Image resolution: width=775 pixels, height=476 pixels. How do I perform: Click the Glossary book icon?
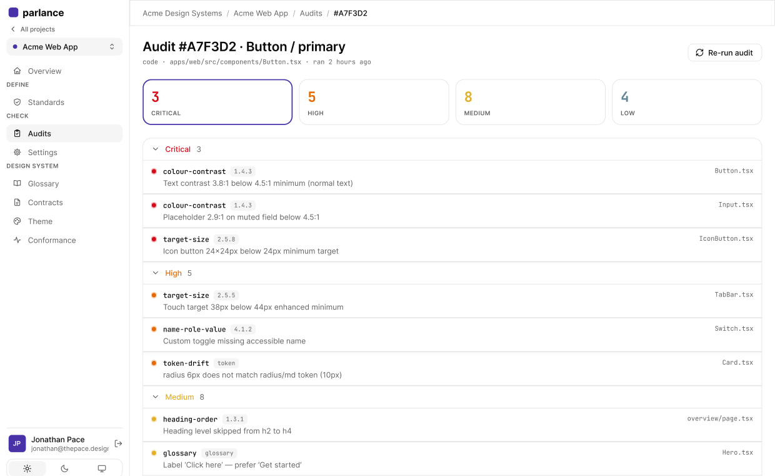(17, 184)
